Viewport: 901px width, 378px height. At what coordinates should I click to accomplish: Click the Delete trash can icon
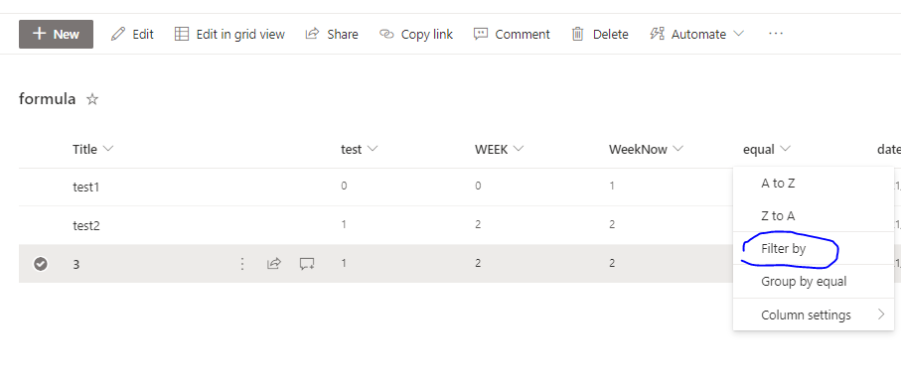[x=577, y=35]
